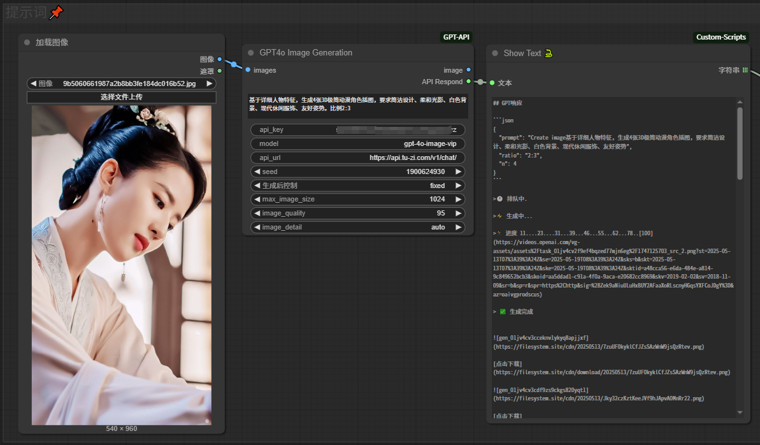Viewport: 760px width, 445px height.
Task: Click the max_image_size value 1024
Action: [437, 200]
